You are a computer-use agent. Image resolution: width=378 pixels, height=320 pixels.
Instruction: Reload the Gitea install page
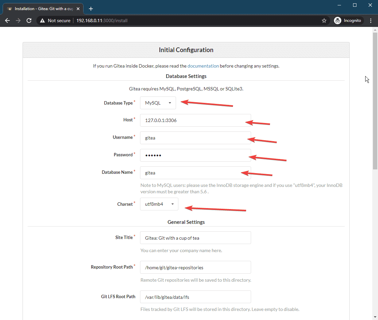pos(29,21)
